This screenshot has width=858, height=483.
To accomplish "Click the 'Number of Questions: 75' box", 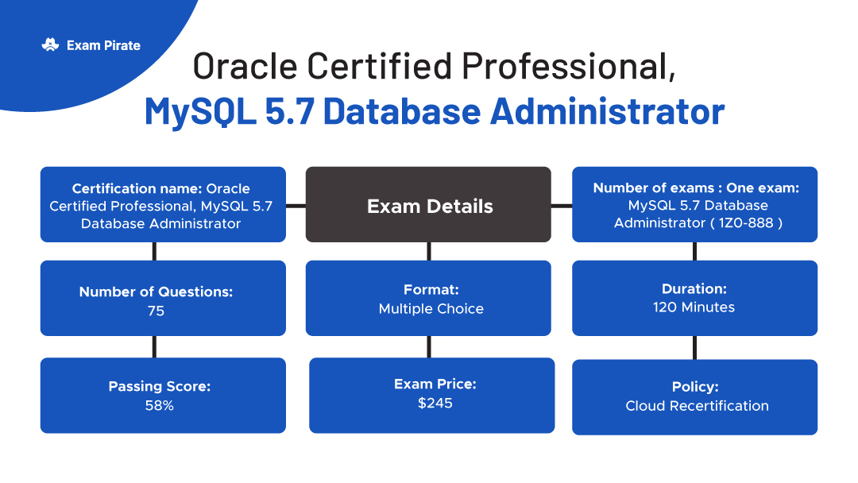I will (x=163, y=298).
